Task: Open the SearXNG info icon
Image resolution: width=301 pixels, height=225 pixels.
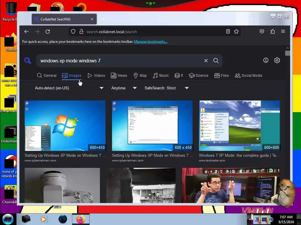Action: [266, 60]
